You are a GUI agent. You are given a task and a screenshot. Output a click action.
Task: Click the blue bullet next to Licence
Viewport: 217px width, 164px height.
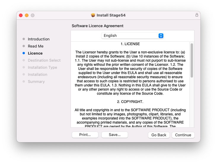24,53
